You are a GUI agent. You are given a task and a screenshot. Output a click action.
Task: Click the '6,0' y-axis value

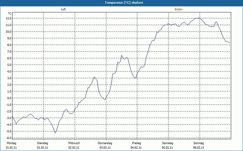click(x=9, y=58)
